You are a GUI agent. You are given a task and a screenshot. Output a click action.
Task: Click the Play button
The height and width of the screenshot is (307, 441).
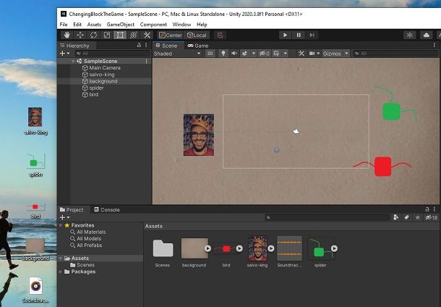[285, 35]
